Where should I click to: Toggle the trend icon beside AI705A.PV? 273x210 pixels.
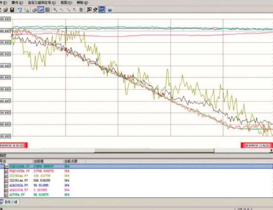[7, 195]
